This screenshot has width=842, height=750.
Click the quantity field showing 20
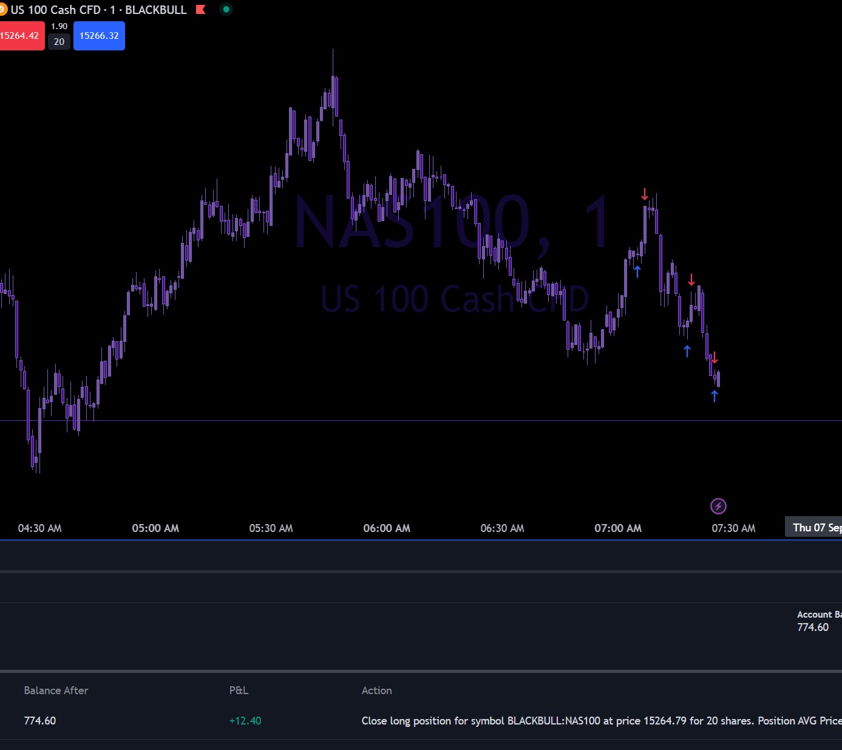pyautogui.click(x=59, y=42)
